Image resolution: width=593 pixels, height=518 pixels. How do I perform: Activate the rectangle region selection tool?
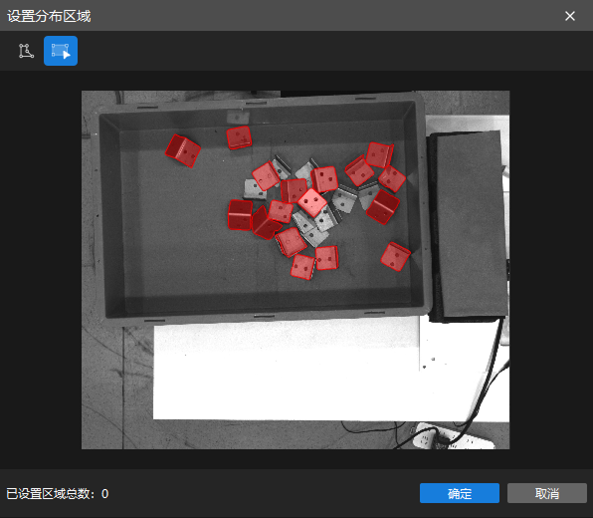[x=61, y=51]
